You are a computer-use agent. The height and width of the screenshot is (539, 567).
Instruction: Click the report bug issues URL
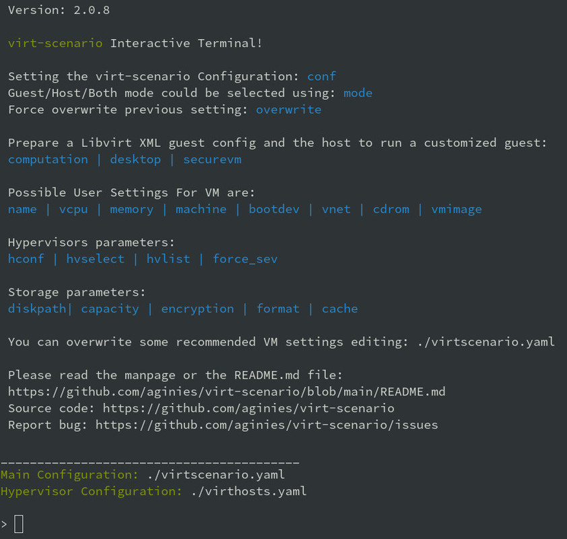[x=267, y=425]
